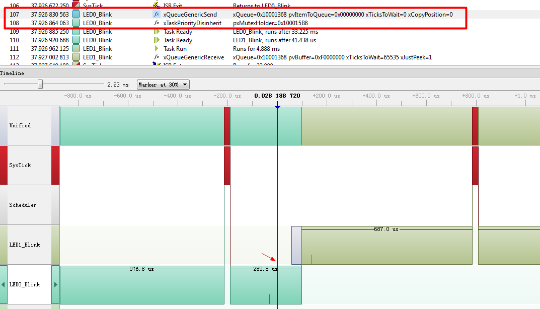Click the left arrow beside LED0_Blink track
Image resolution: width=540 pixels, height=309 pixels.
(x=3, y=284)
